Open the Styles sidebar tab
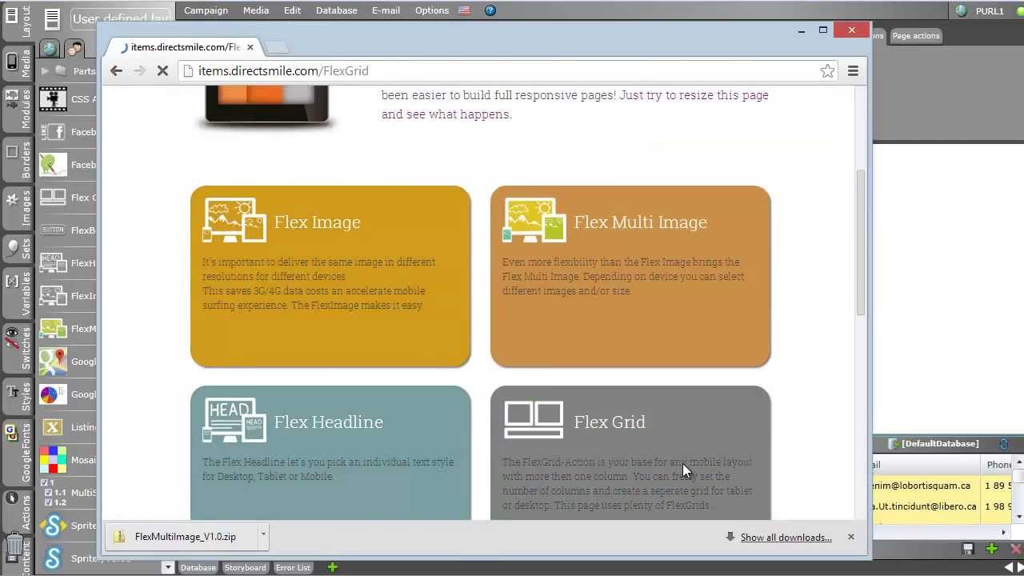The image size is (1024, 576). [x=18, y=397]
